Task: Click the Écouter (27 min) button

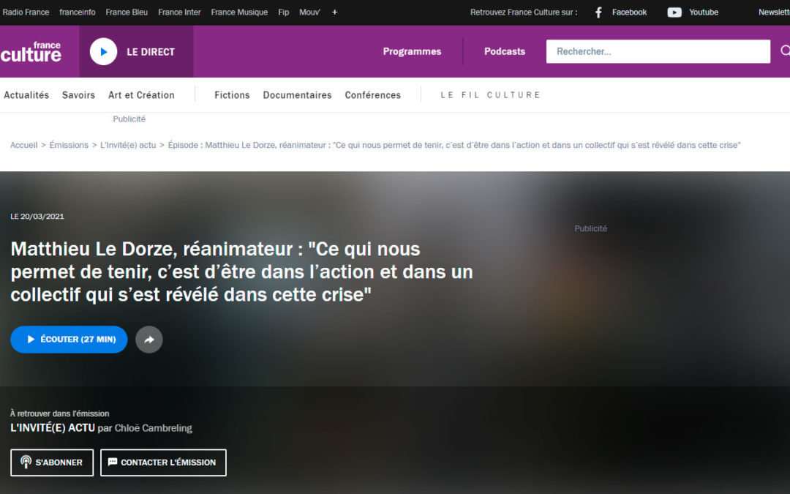Action: [69, 340]
